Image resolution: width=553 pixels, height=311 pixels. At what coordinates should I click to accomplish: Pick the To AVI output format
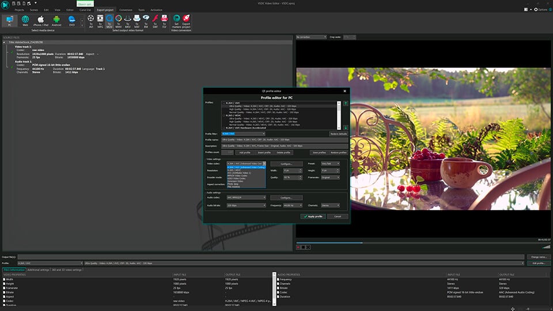pos(92,21)
